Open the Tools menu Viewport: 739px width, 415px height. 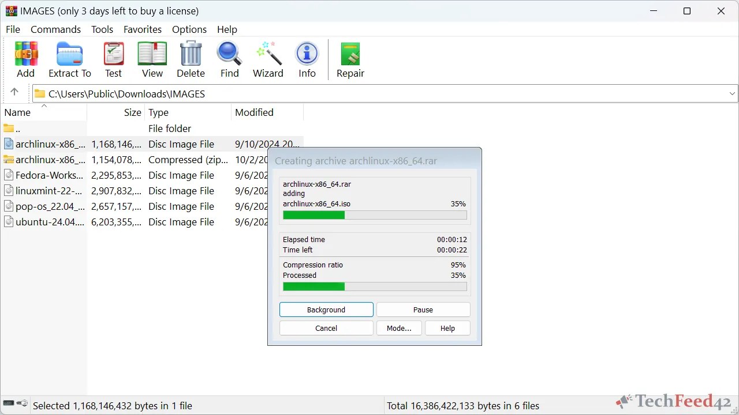coord(102,29)
